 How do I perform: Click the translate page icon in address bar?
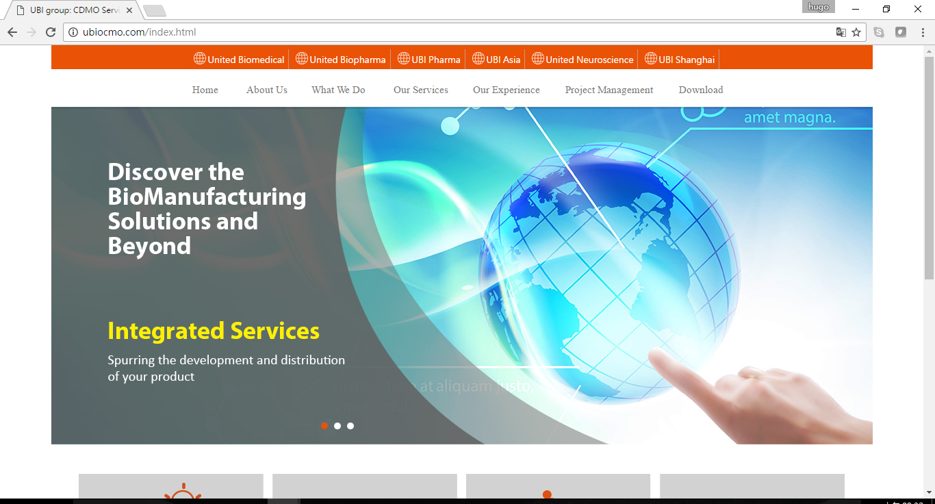(841, 32)
